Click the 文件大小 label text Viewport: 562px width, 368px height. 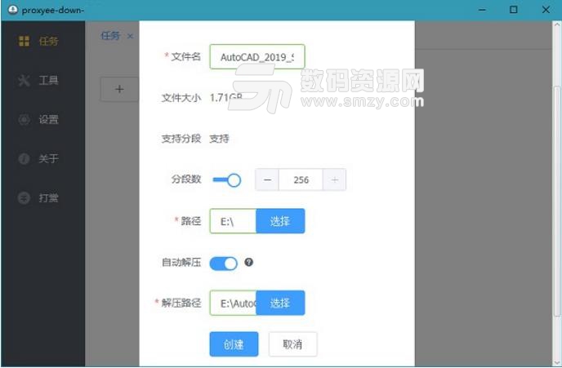[181, 98]
